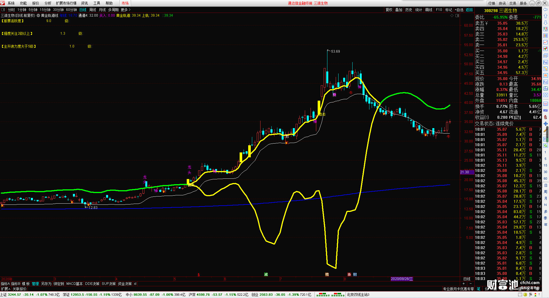Open the 复权 adjustment dropdown
The height and width of the screenshot is (298, 549).
pos(389,10)
